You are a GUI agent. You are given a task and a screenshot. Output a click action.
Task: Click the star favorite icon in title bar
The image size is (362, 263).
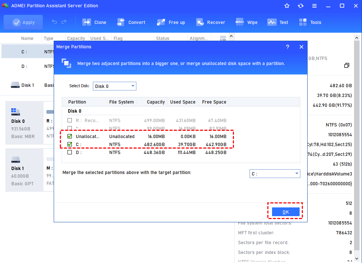[x=287, y=6]
